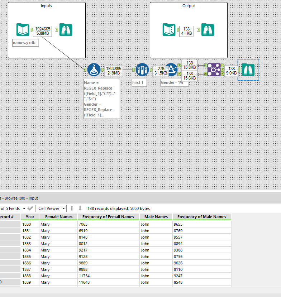Click the Browse tool in Inputs container
Screen dimensions: 281x297
[66, 30]
